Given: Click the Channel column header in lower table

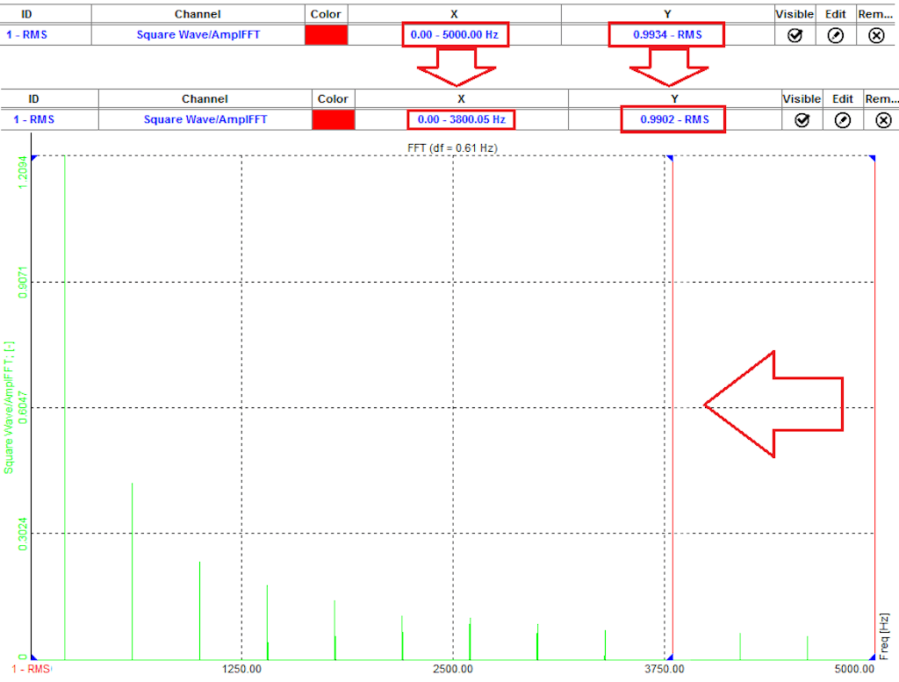Looking at the screenshot, I should [x=205, y=98].
